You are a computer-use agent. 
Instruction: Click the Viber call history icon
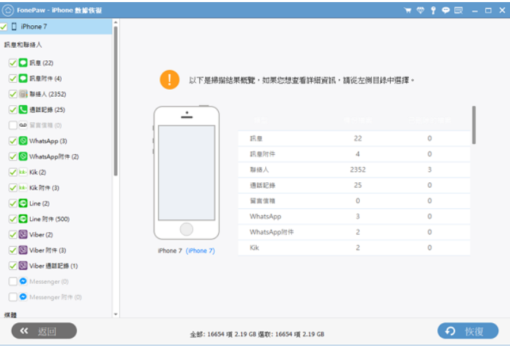22,266
